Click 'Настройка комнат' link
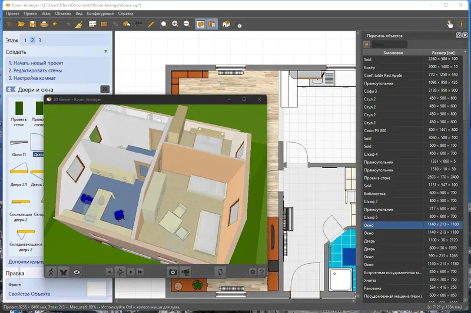471x313 pixels. (x=32, y=78)
